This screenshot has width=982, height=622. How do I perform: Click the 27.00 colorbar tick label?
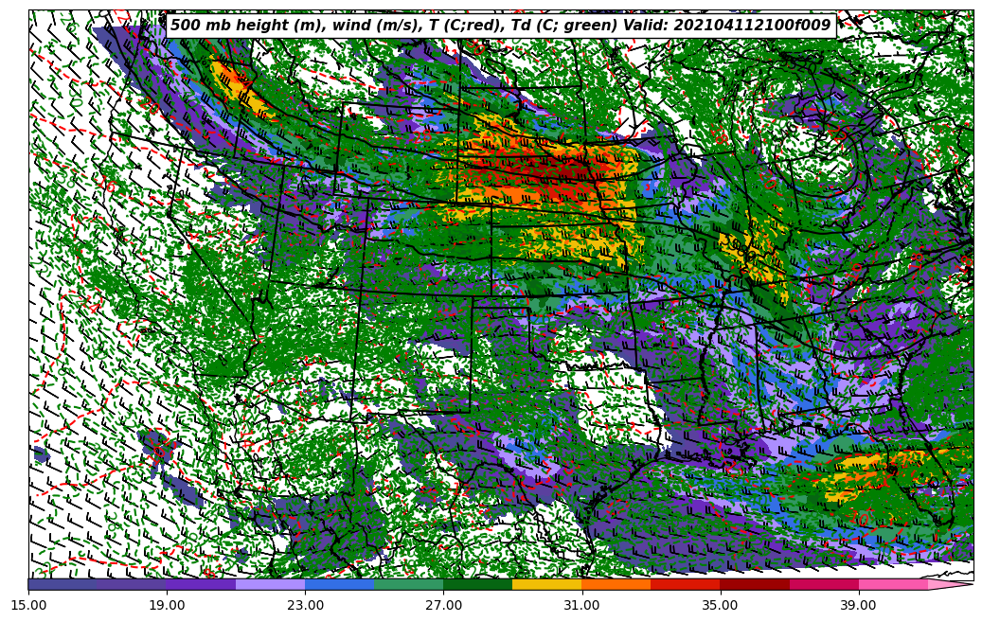click(x=443, y=604)
